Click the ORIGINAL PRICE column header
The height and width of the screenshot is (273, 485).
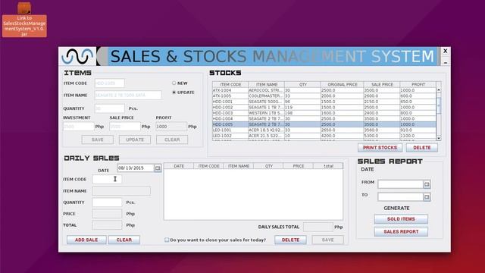pos(342,84)
